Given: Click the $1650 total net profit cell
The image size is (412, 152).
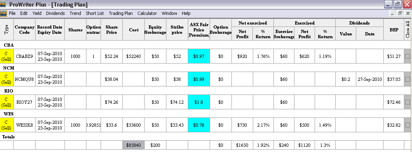Looking at the screenshot, I should [x=242, y=145].
